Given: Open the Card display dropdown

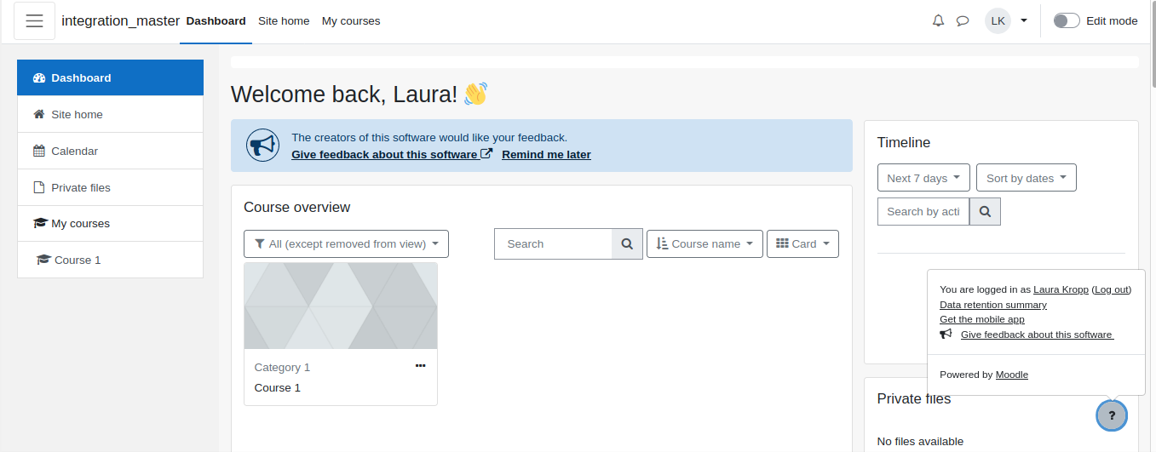Looking at the screenshot, I should click(802, 243).
